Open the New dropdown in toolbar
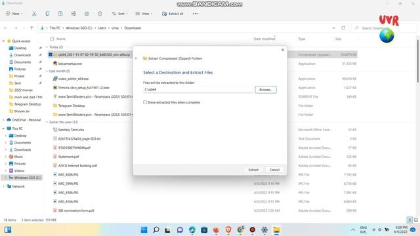 tap(14, 14)
